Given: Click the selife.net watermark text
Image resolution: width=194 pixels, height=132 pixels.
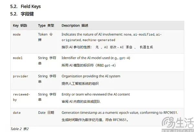Looking at the screenshot, I should (x=183, y=129).
